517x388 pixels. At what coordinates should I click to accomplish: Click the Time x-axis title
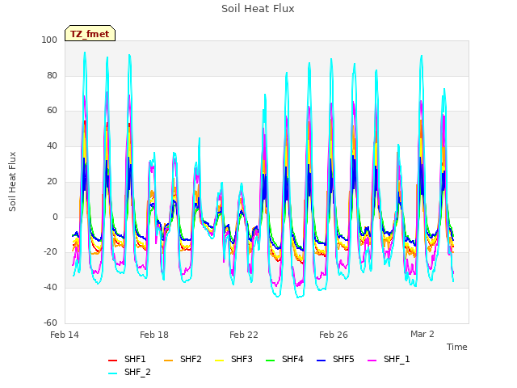pos(457,347)
